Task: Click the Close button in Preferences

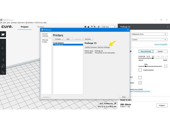Action: (x=124, y=97)
